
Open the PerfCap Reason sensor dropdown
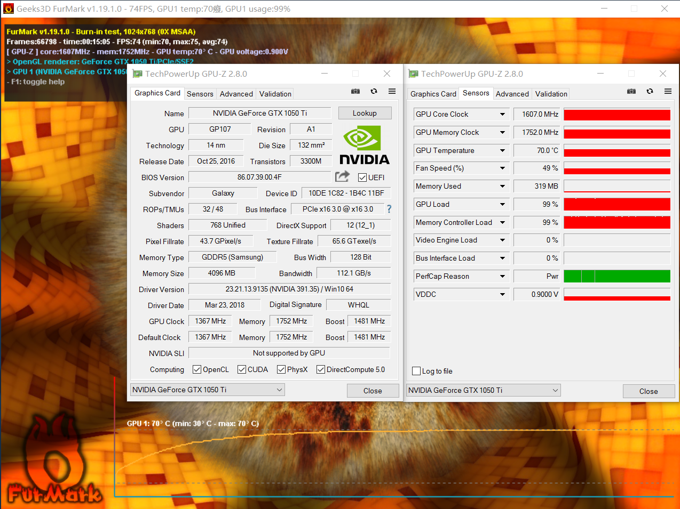[502, 276]
